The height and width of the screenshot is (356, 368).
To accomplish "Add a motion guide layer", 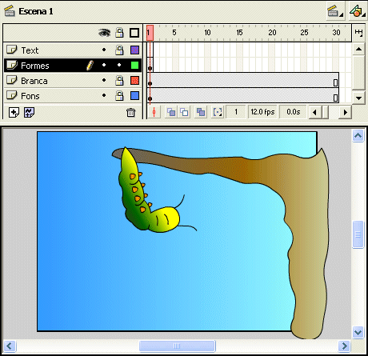I will 29,113.
